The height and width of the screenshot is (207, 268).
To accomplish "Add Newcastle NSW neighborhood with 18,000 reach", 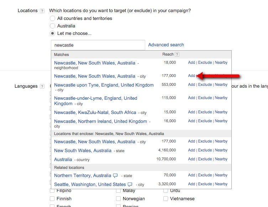I will (x=191, y=62).
